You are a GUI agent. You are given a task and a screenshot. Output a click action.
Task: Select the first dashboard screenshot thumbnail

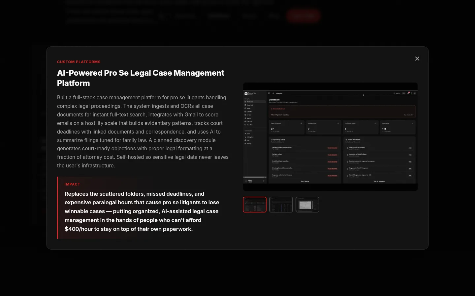pos(255,205)
